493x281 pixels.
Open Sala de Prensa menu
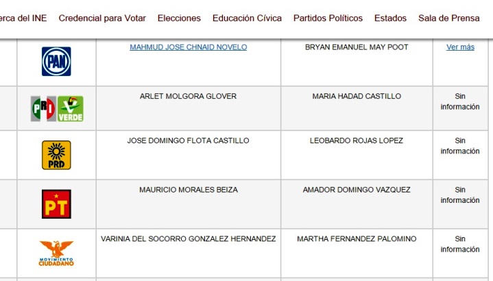(x=450, y=19)
